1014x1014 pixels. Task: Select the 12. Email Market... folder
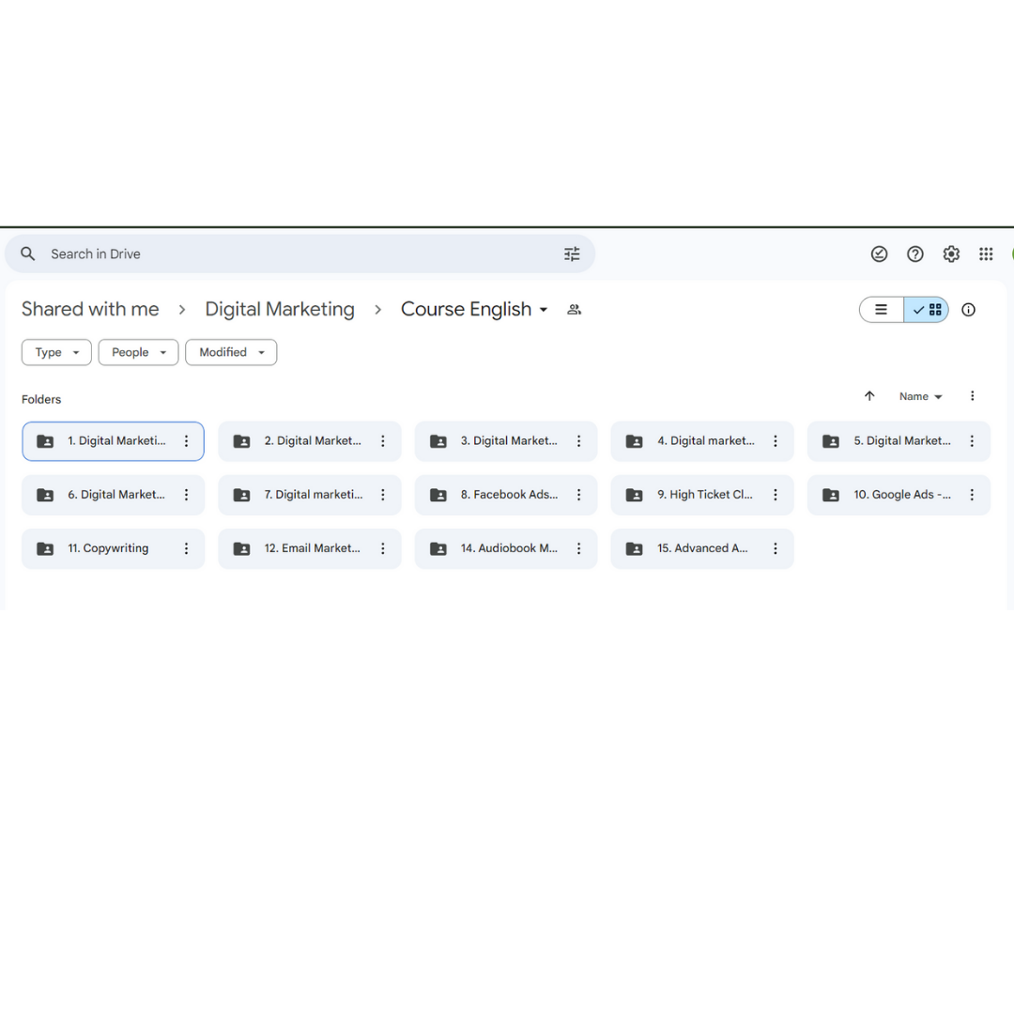pos(310,548)
